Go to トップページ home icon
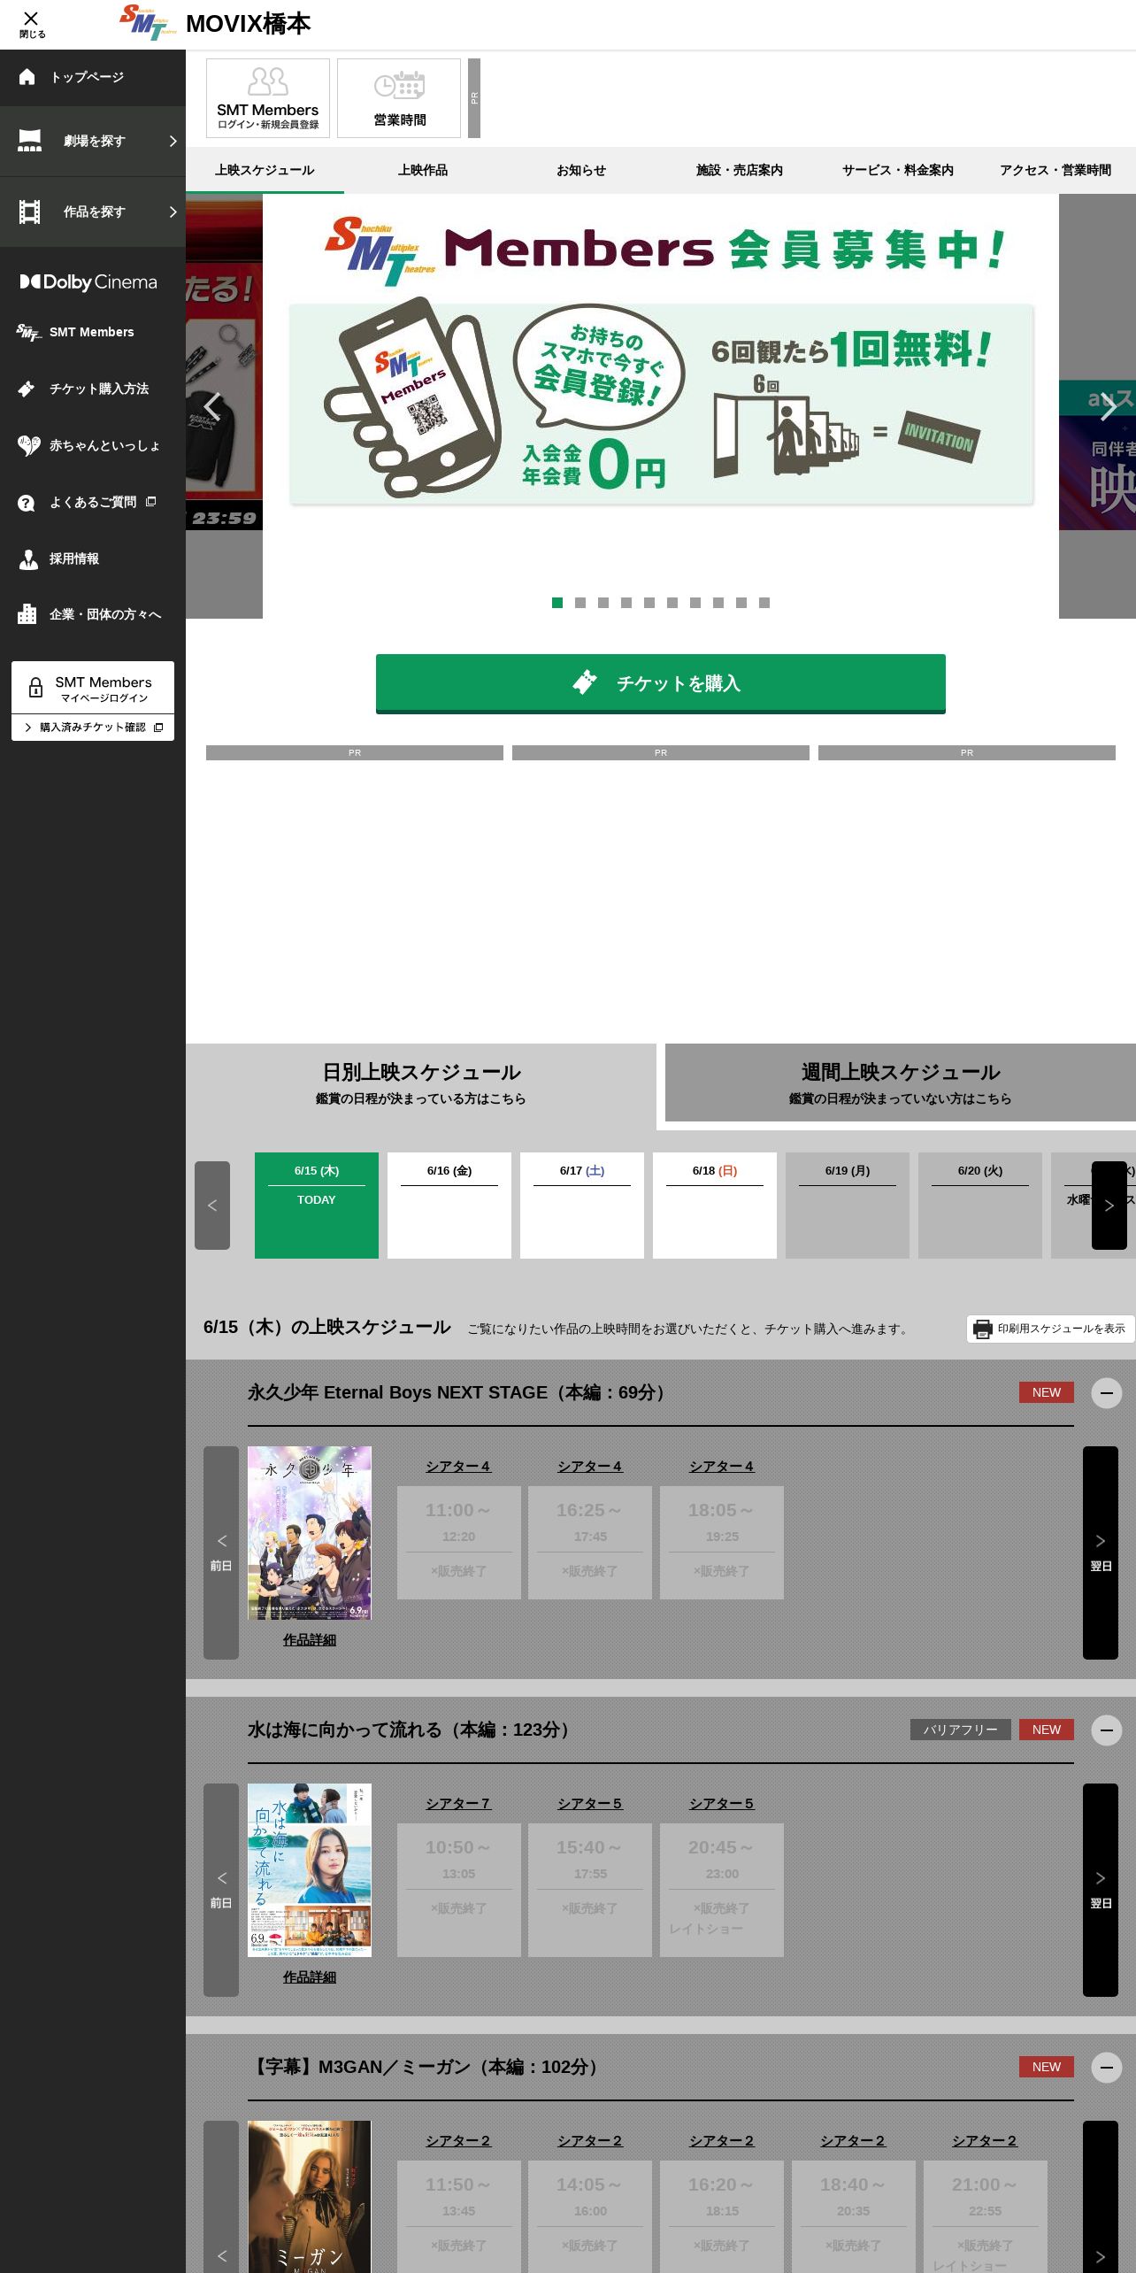The width and height of the screenshot is (1136, 2273). click(92, 77)
